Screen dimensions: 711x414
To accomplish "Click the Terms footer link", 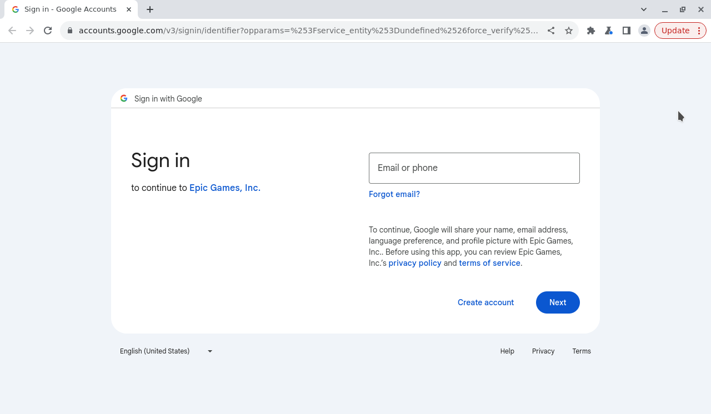I will click(582, 351).
